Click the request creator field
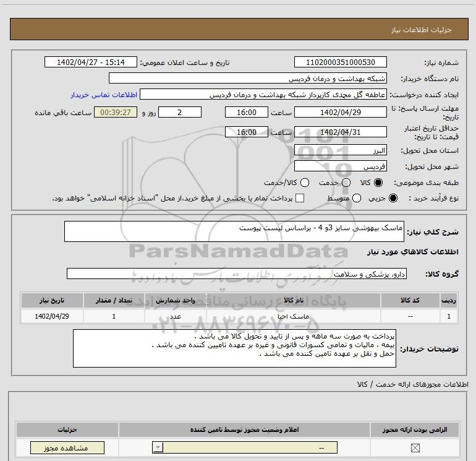 point(263,95)
